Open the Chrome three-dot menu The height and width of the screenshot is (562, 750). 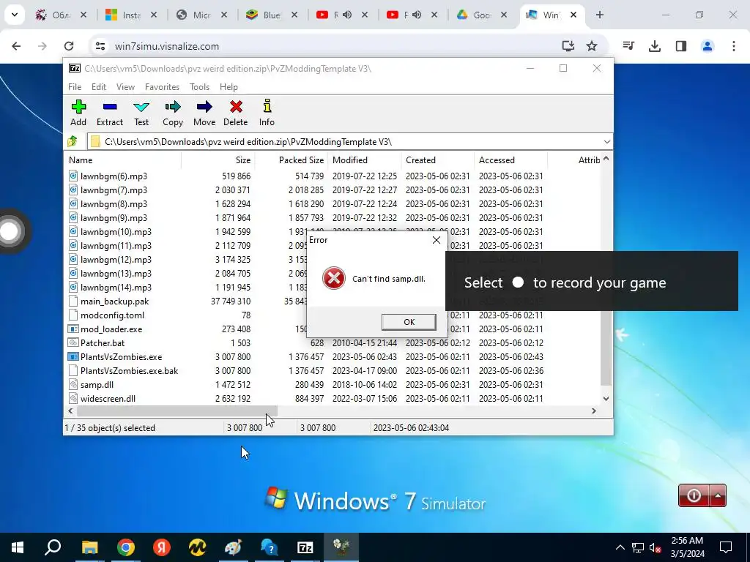click(733, 46)
